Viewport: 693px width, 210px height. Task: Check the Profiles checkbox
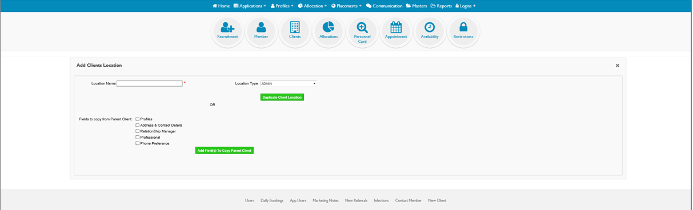click(x=138, y=119)
